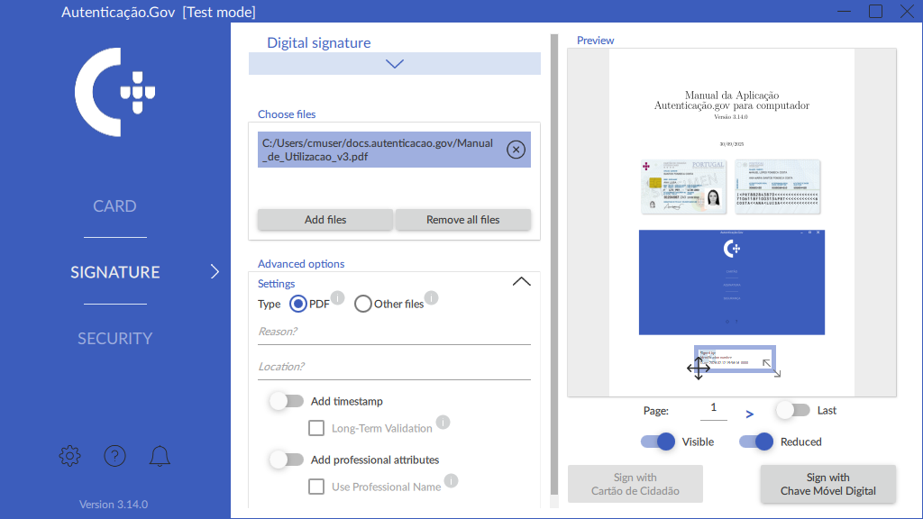Viewport: 923px width, 519px height.
Task: Sign with Chave Móvel Digital
Action: 827,484
